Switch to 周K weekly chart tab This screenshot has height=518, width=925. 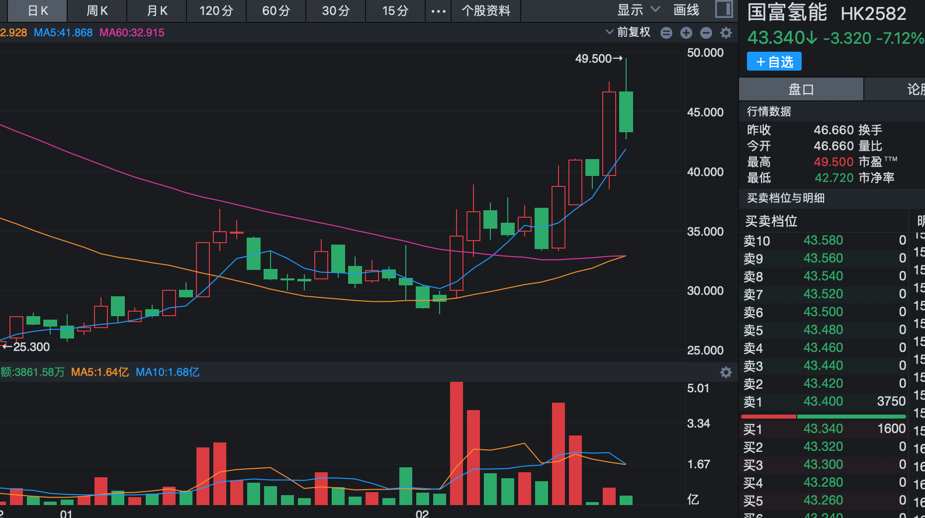(97, 11)
